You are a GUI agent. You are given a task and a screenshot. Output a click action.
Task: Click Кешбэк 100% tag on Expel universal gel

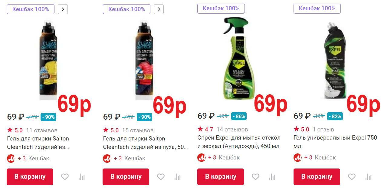pyautogui.click(x=317, y=8)
